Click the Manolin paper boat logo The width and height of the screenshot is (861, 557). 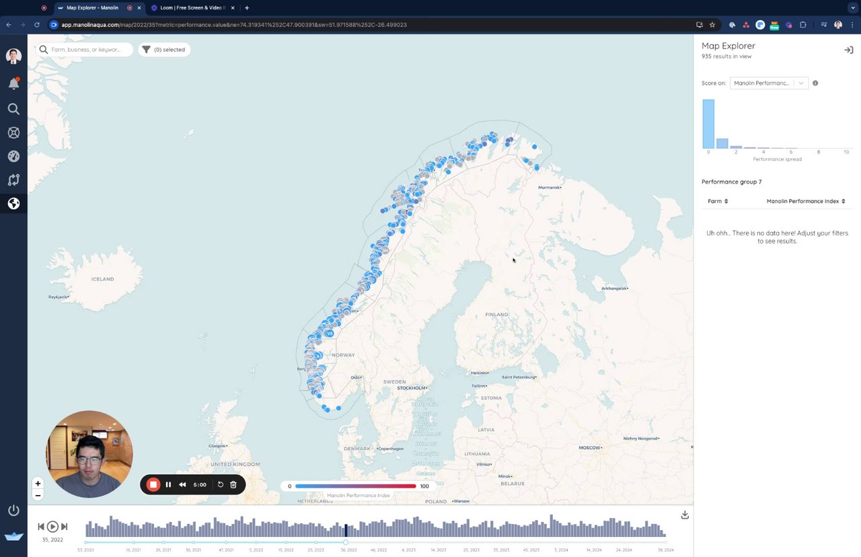coord(13,536)
